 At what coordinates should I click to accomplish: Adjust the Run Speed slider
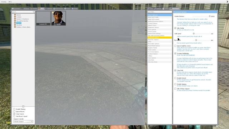[x=196, y=40]
